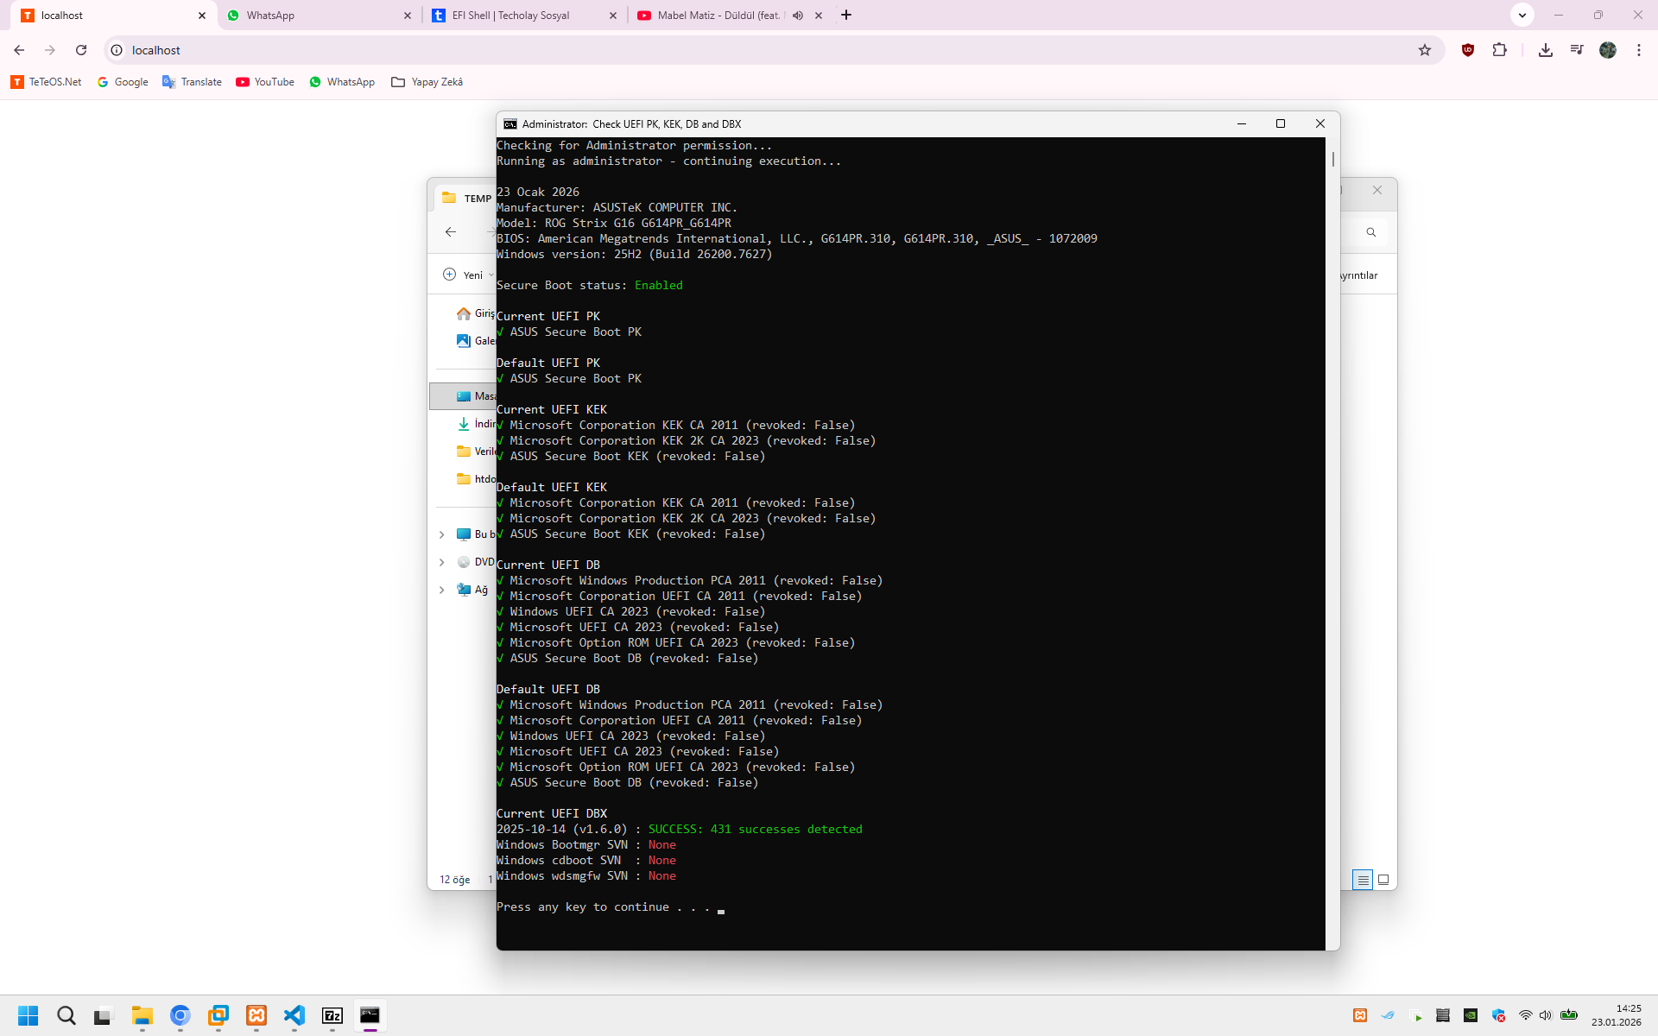The image size is (1658, 1036).
Task: Close the WhatsApp tab
Action: pyautogui.click(x=408, y=16)
